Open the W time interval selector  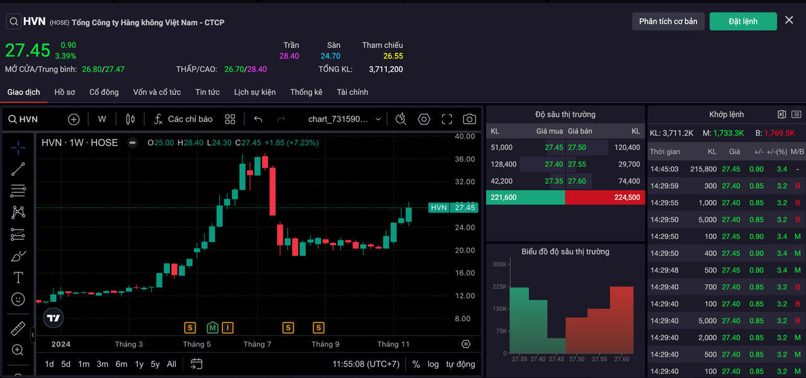(x=102, y=119)
